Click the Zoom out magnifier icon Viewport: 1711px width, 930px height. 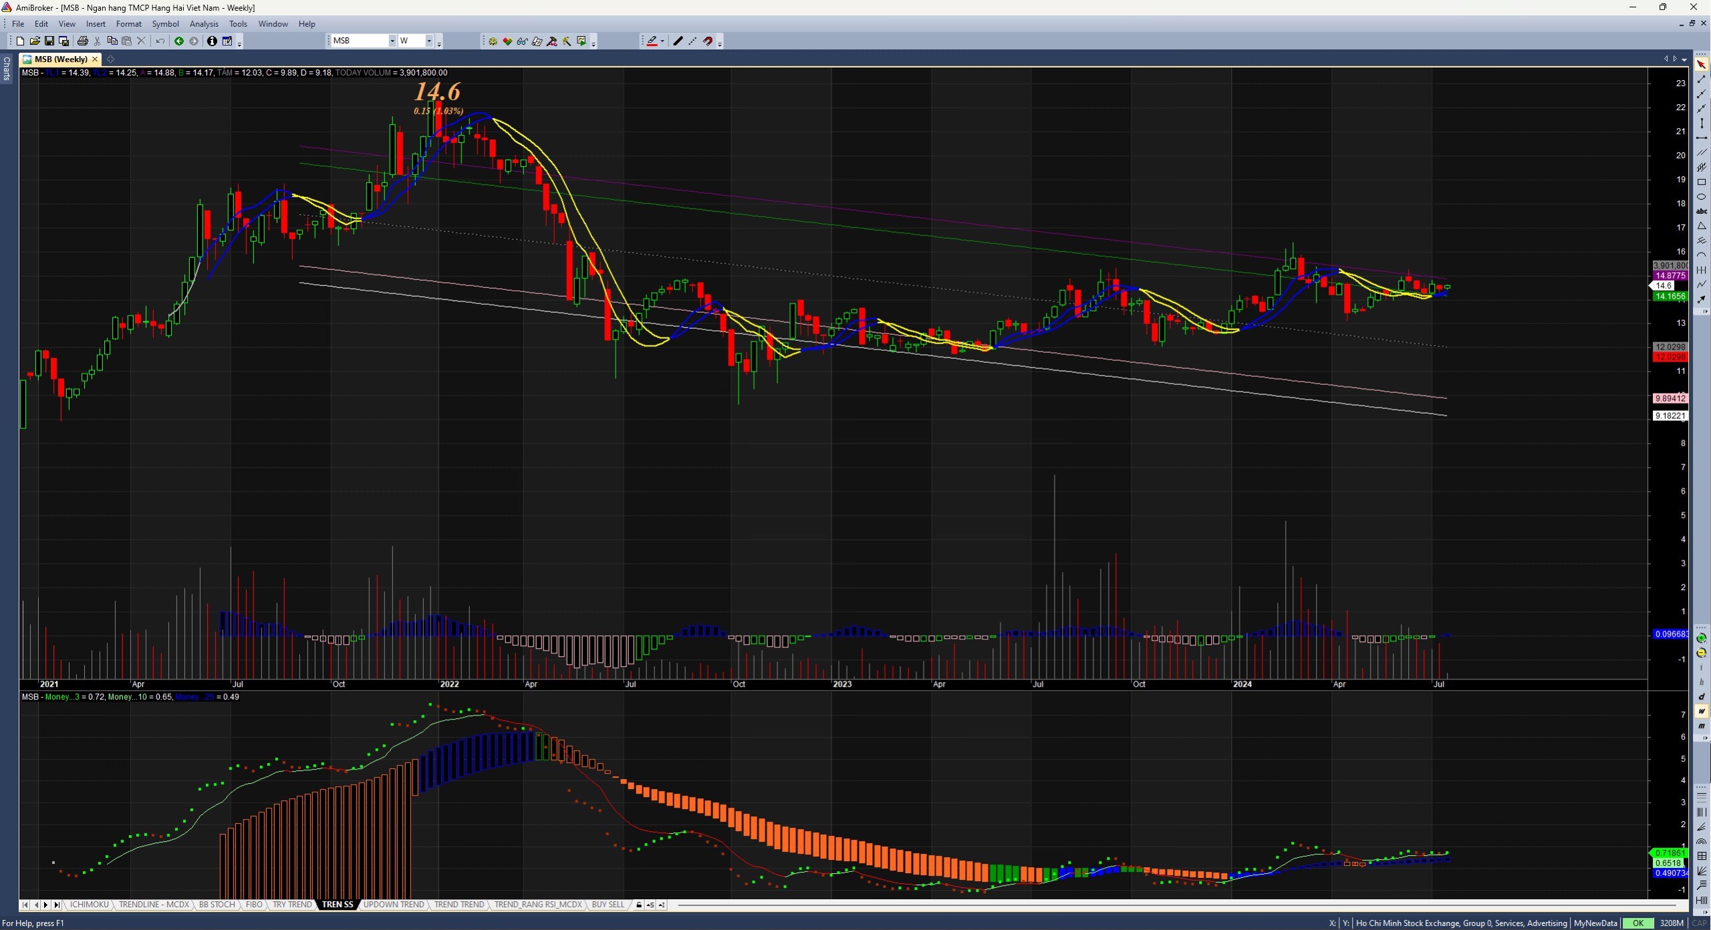[1701, 653]
